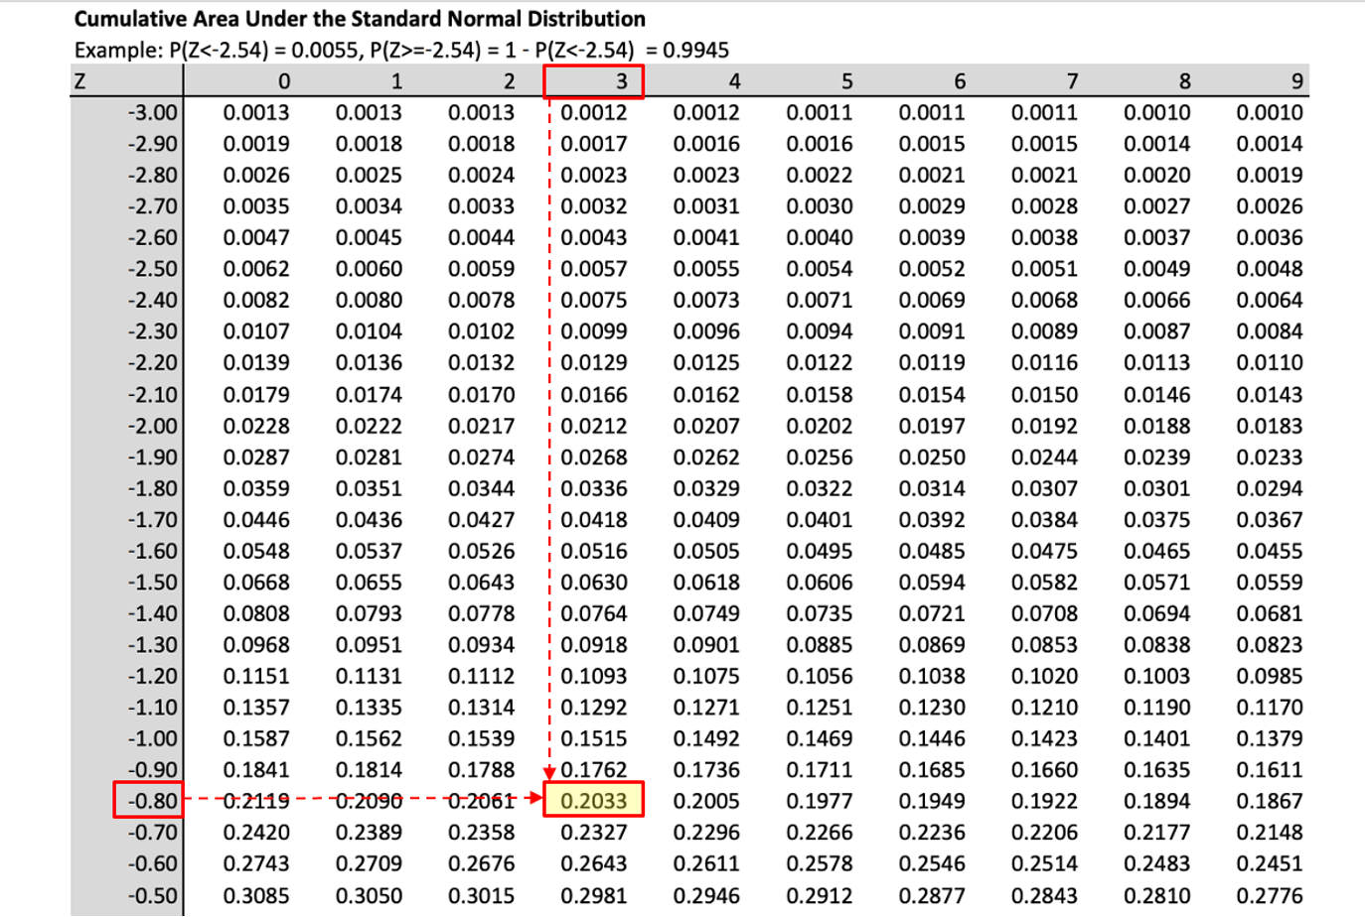Select the -0.50 row label
The width and height of the screenshot is (1365, 917).
coord(152,895)
